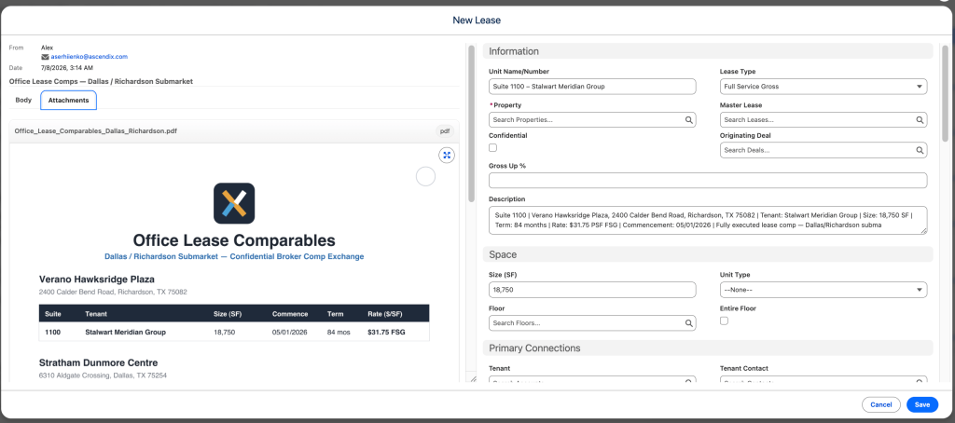Click the search magnifier in Originating Deal field
The height and width of the screenshot is (423, 955).
click(x=920, y=150)
